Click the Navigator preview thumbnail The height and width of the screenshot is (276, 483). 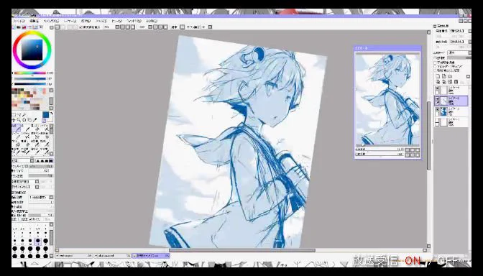(387, 99)
